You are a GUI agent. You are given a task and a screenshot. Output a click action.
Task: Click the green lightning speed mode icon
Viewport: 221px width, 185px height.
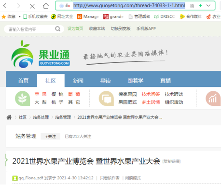click(200, 6)
